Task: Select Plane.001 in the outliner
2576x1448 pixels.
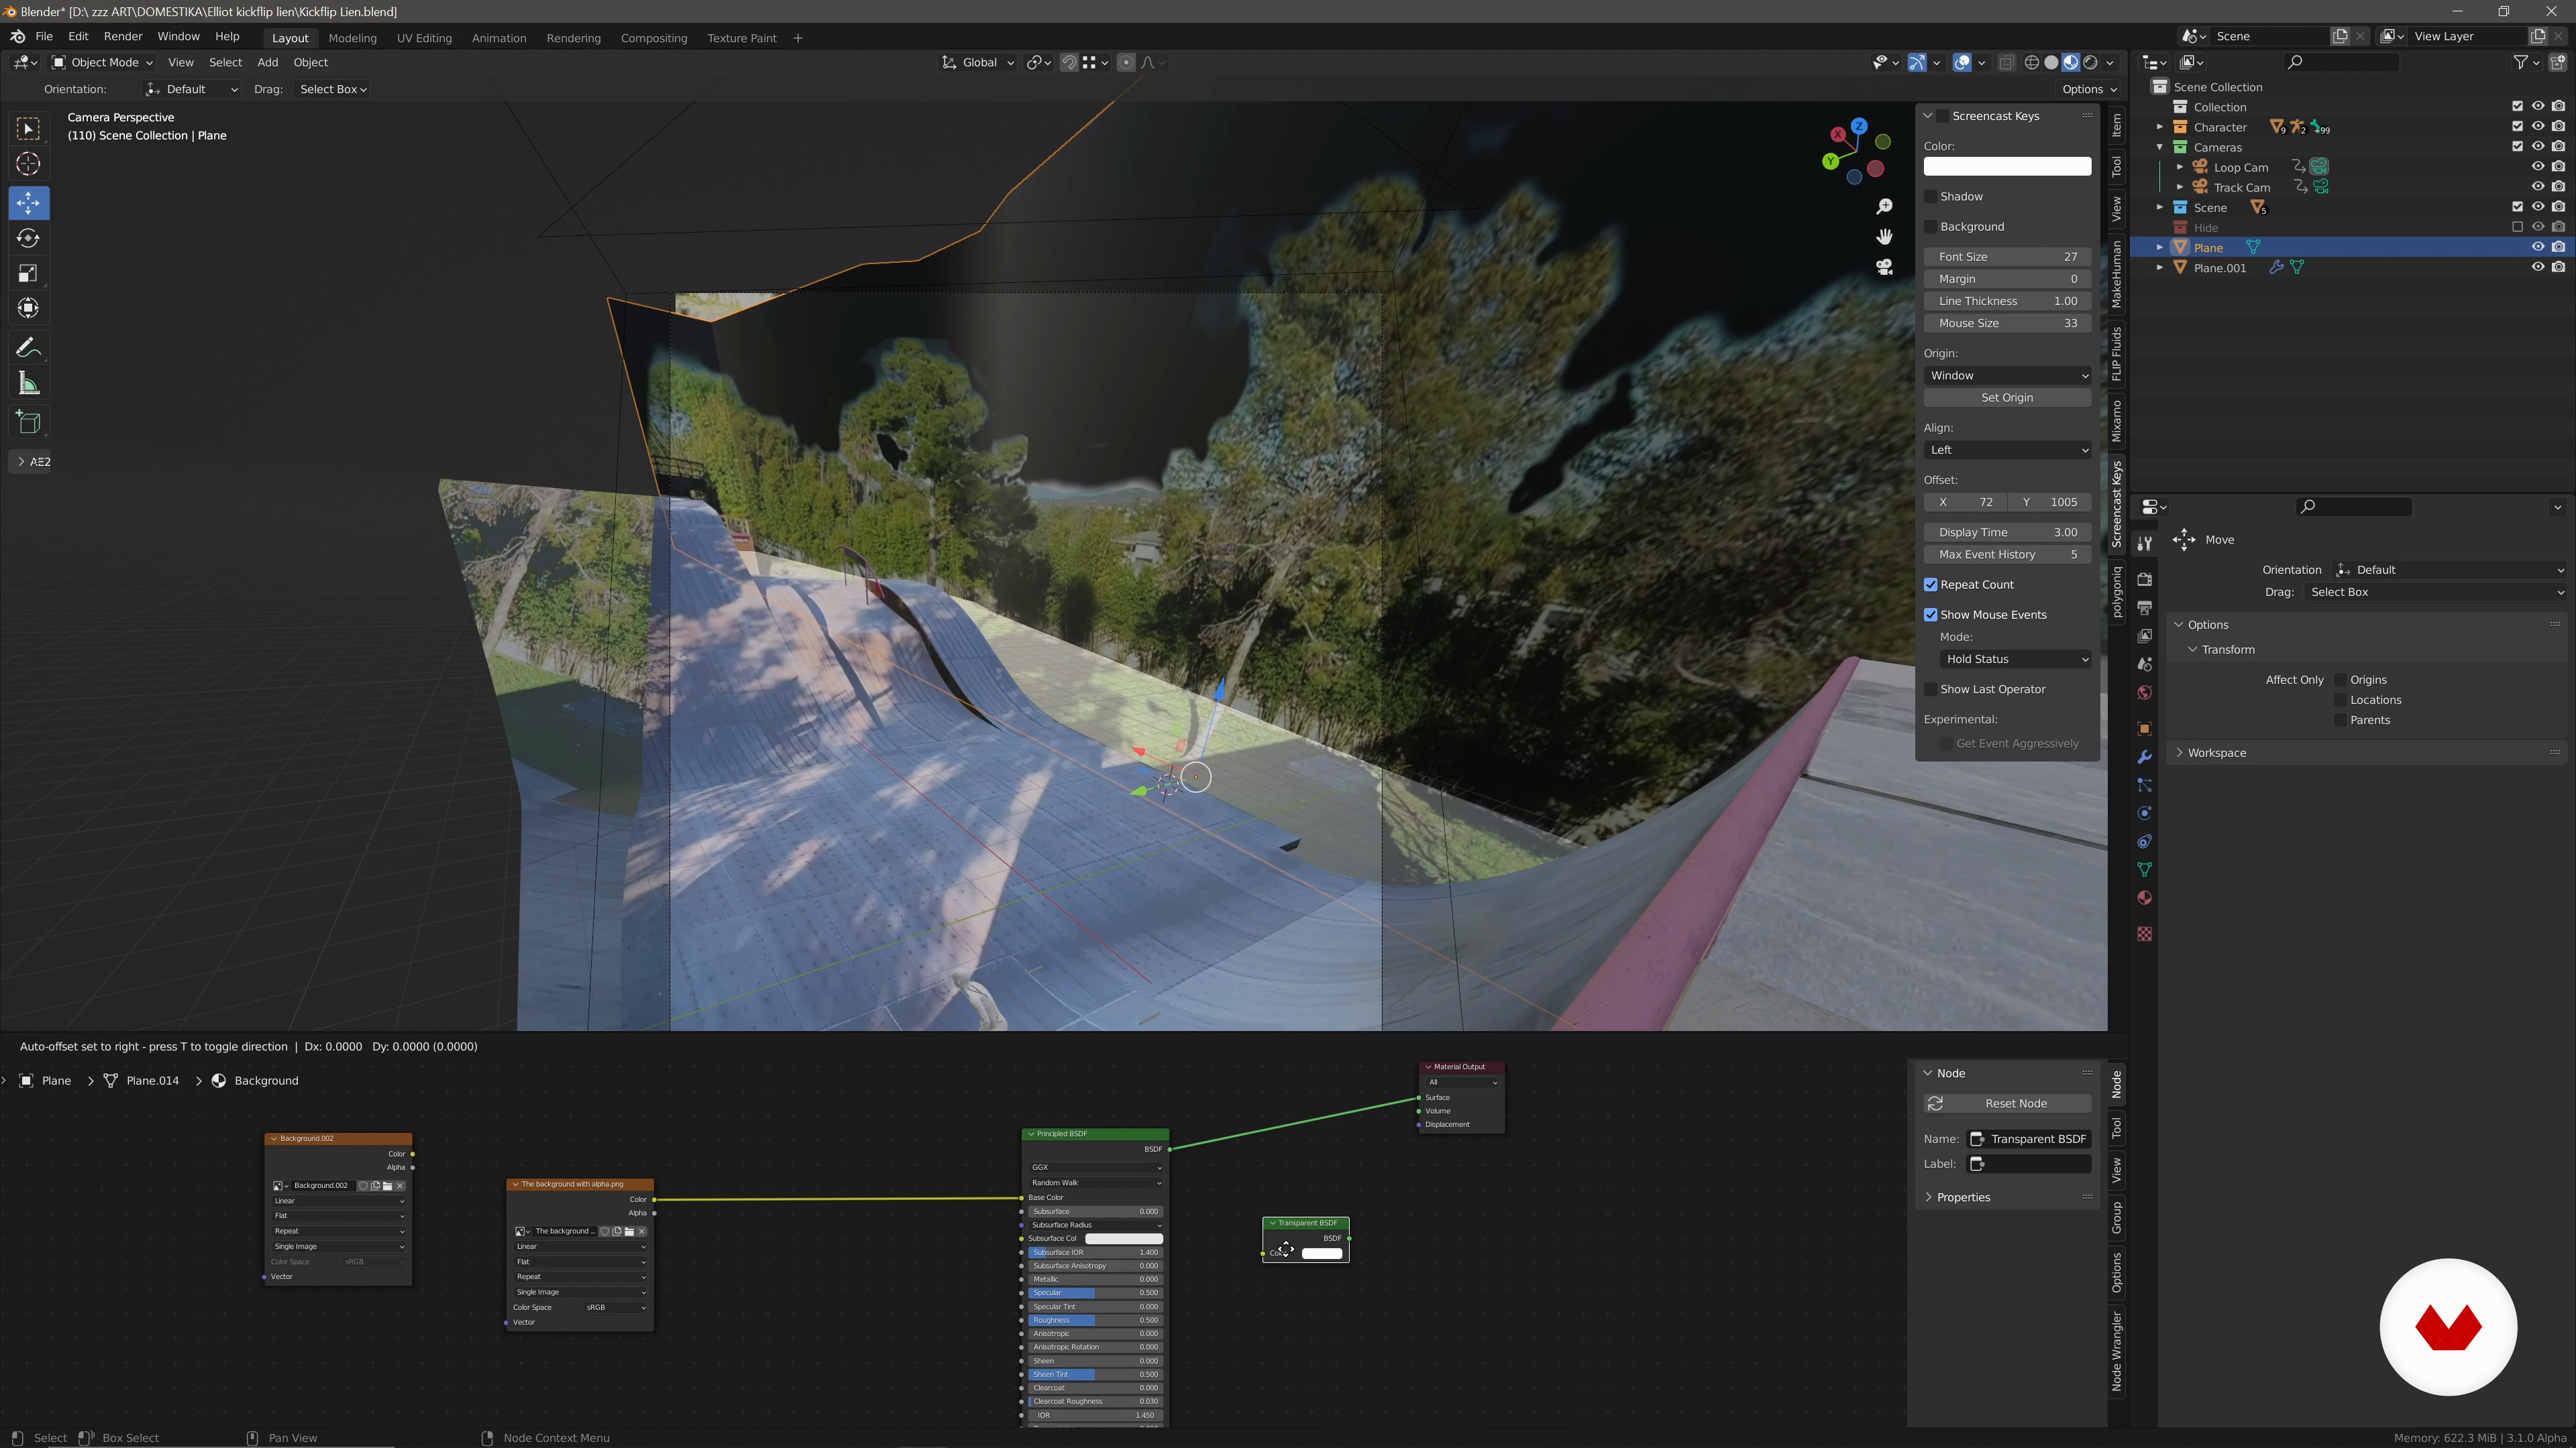Action: (x=2219, y=268)
